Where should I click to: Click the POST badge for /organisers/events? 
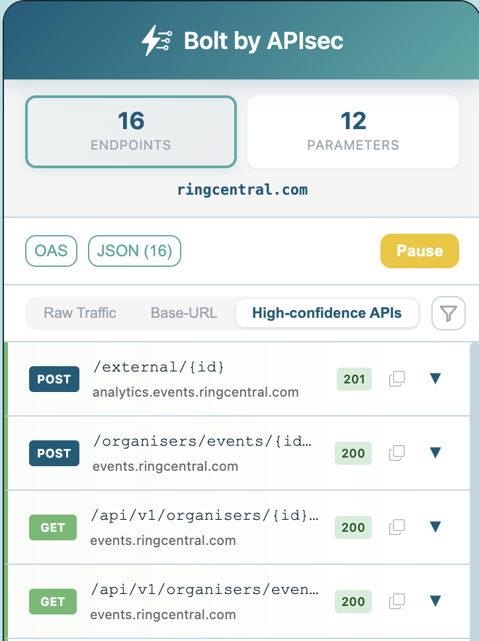tap(54, 453)
